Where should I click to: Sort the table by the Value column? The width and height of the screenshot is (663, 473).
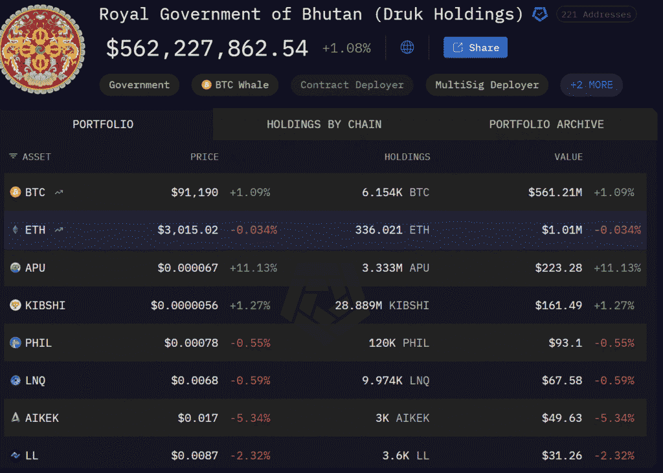[x=568, y=157]
